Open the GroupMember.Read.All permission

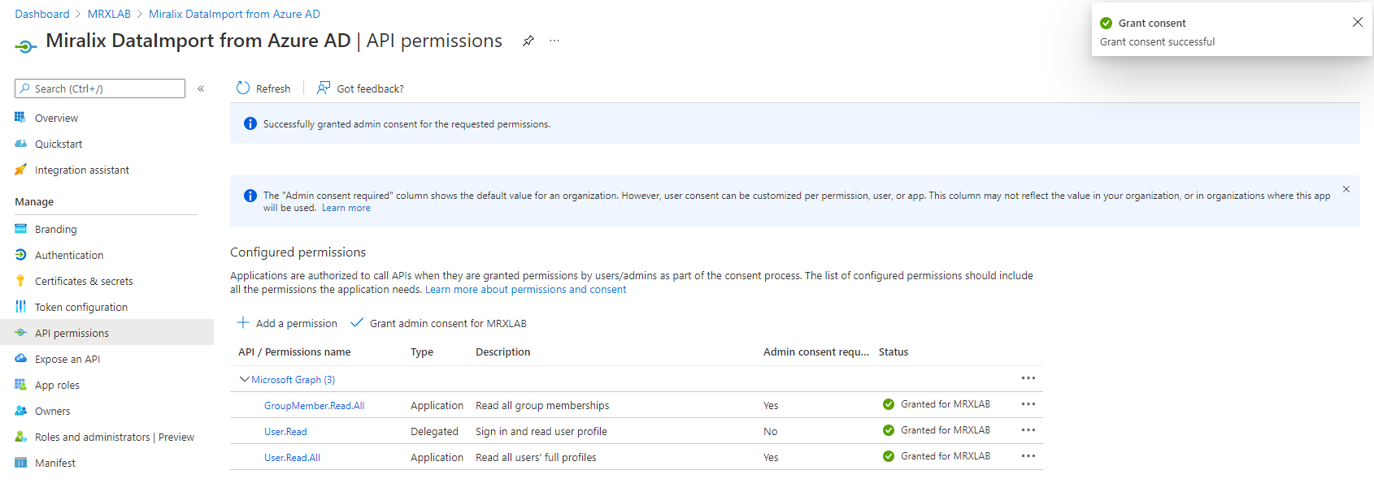coord(314,406)
